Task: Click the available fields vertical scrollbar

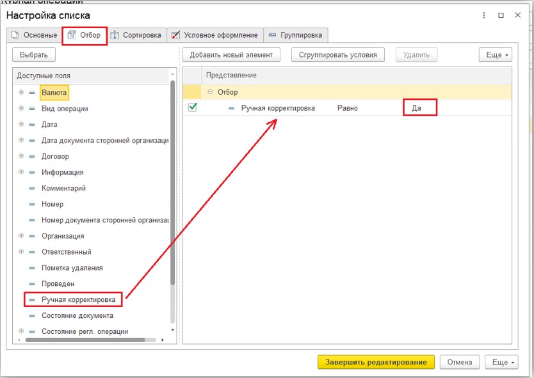Action: click(x=172, y=192)
